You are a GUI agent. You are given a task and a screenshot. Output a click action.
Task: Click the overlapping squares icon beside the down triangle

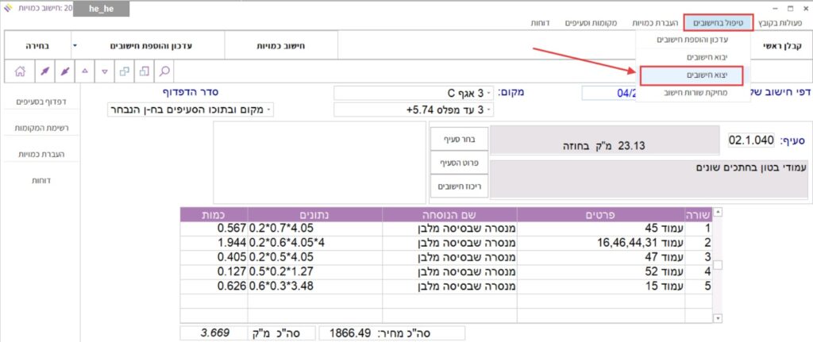point(125,71)
